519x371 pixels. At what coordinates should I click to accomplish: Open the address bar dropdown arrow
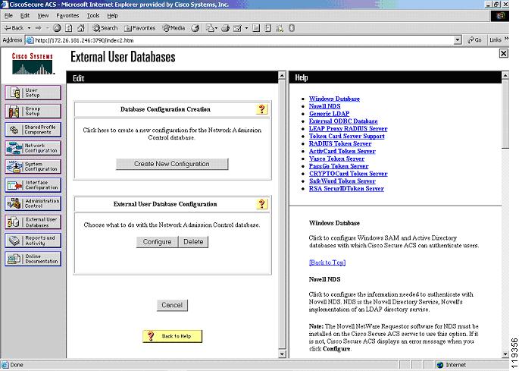tap(458, 40)
